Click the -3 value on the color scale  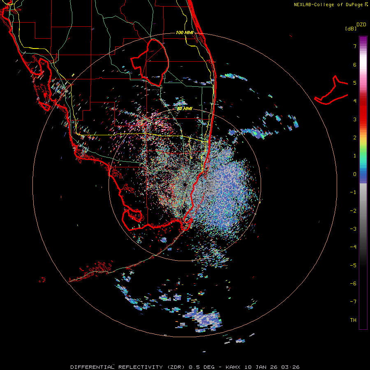point(353,229)
